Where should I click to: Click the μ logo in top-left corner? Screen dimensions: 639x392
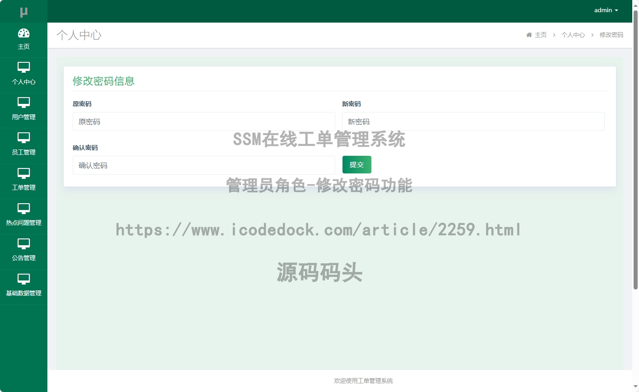pyautogui.click(x=23, y=12)
